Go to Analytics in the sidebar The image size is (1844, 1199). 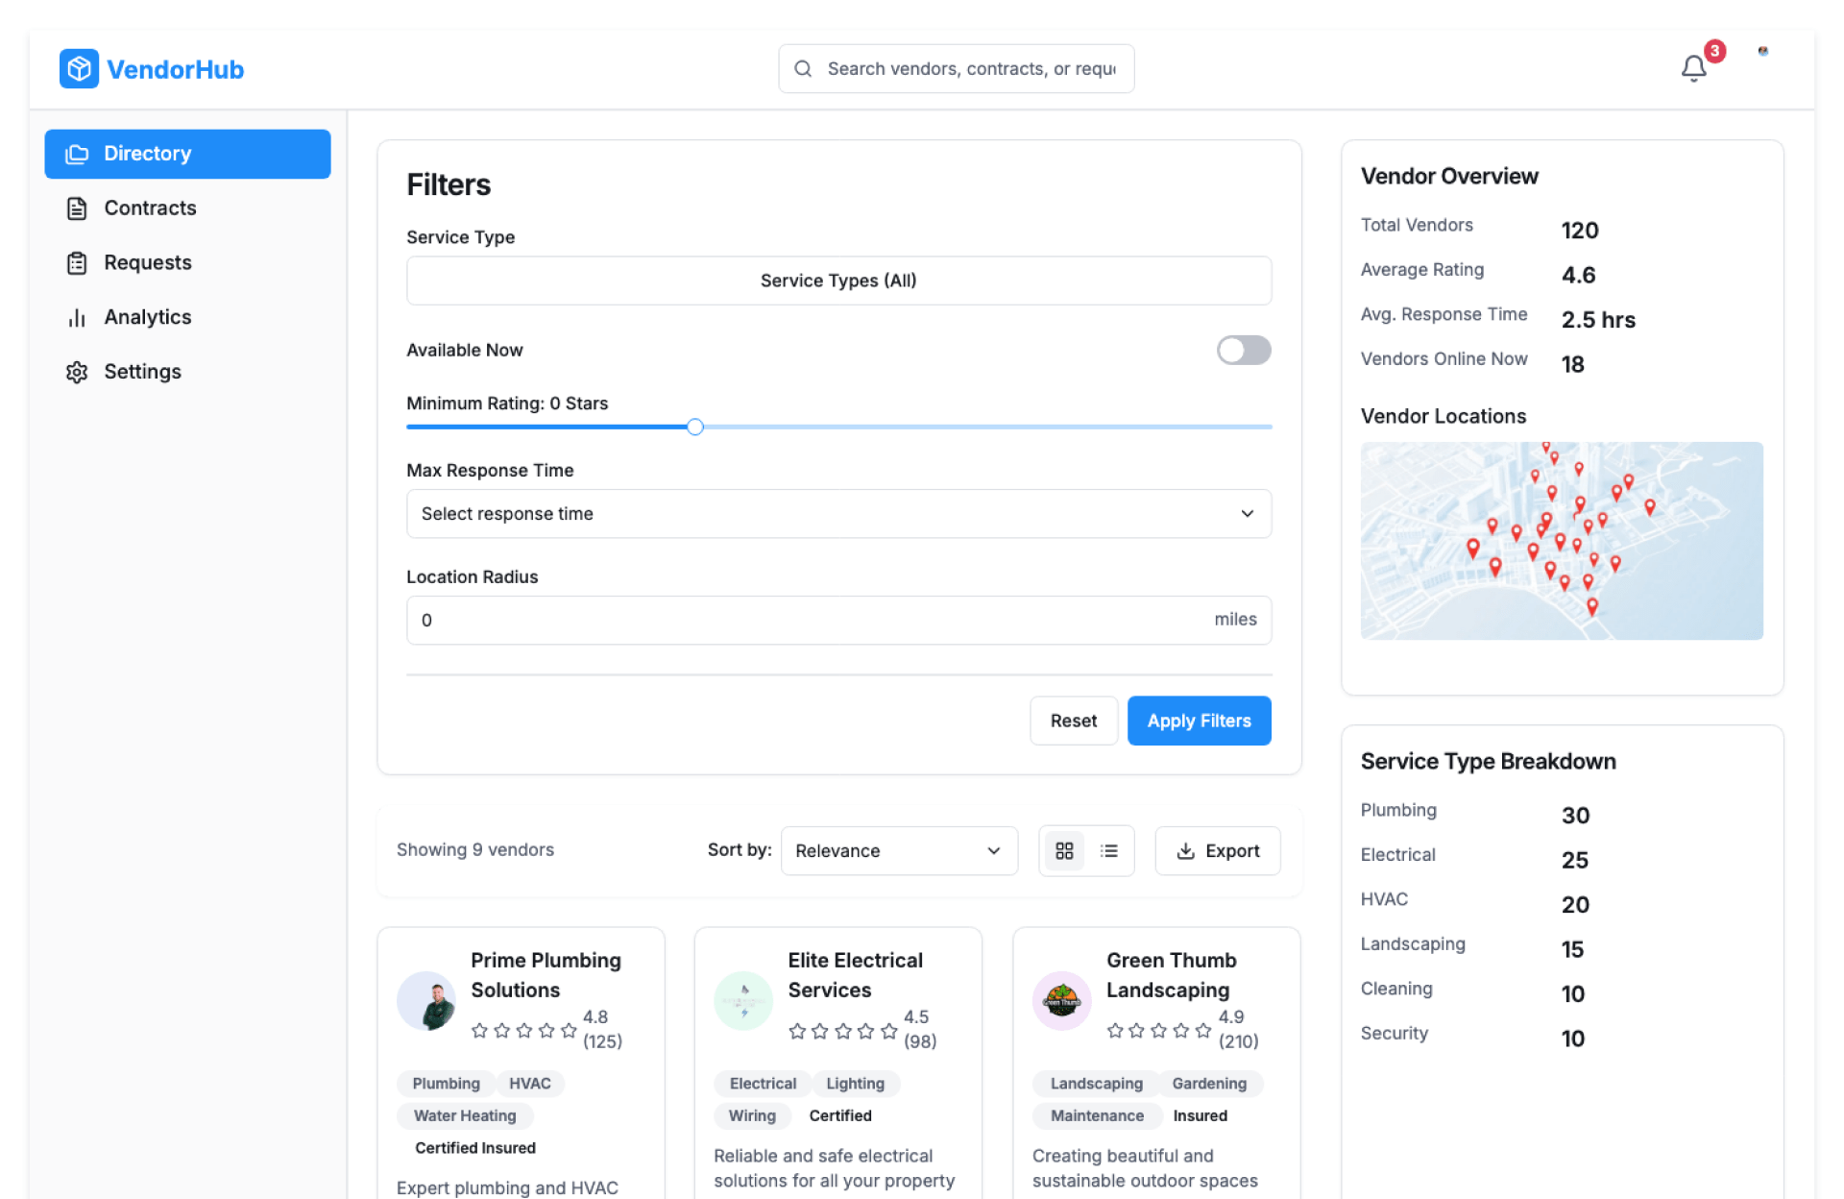(147, 317)
